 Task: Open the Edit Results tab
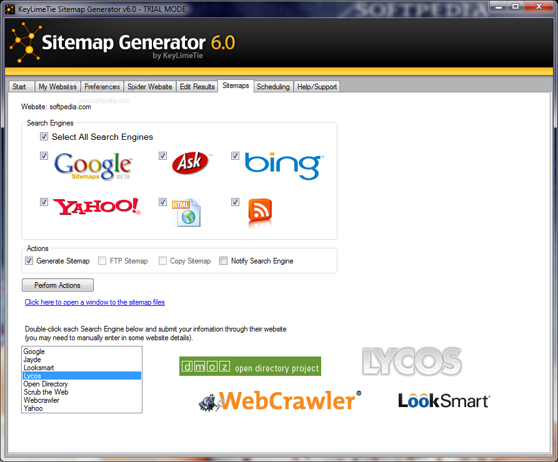(197, 86)
